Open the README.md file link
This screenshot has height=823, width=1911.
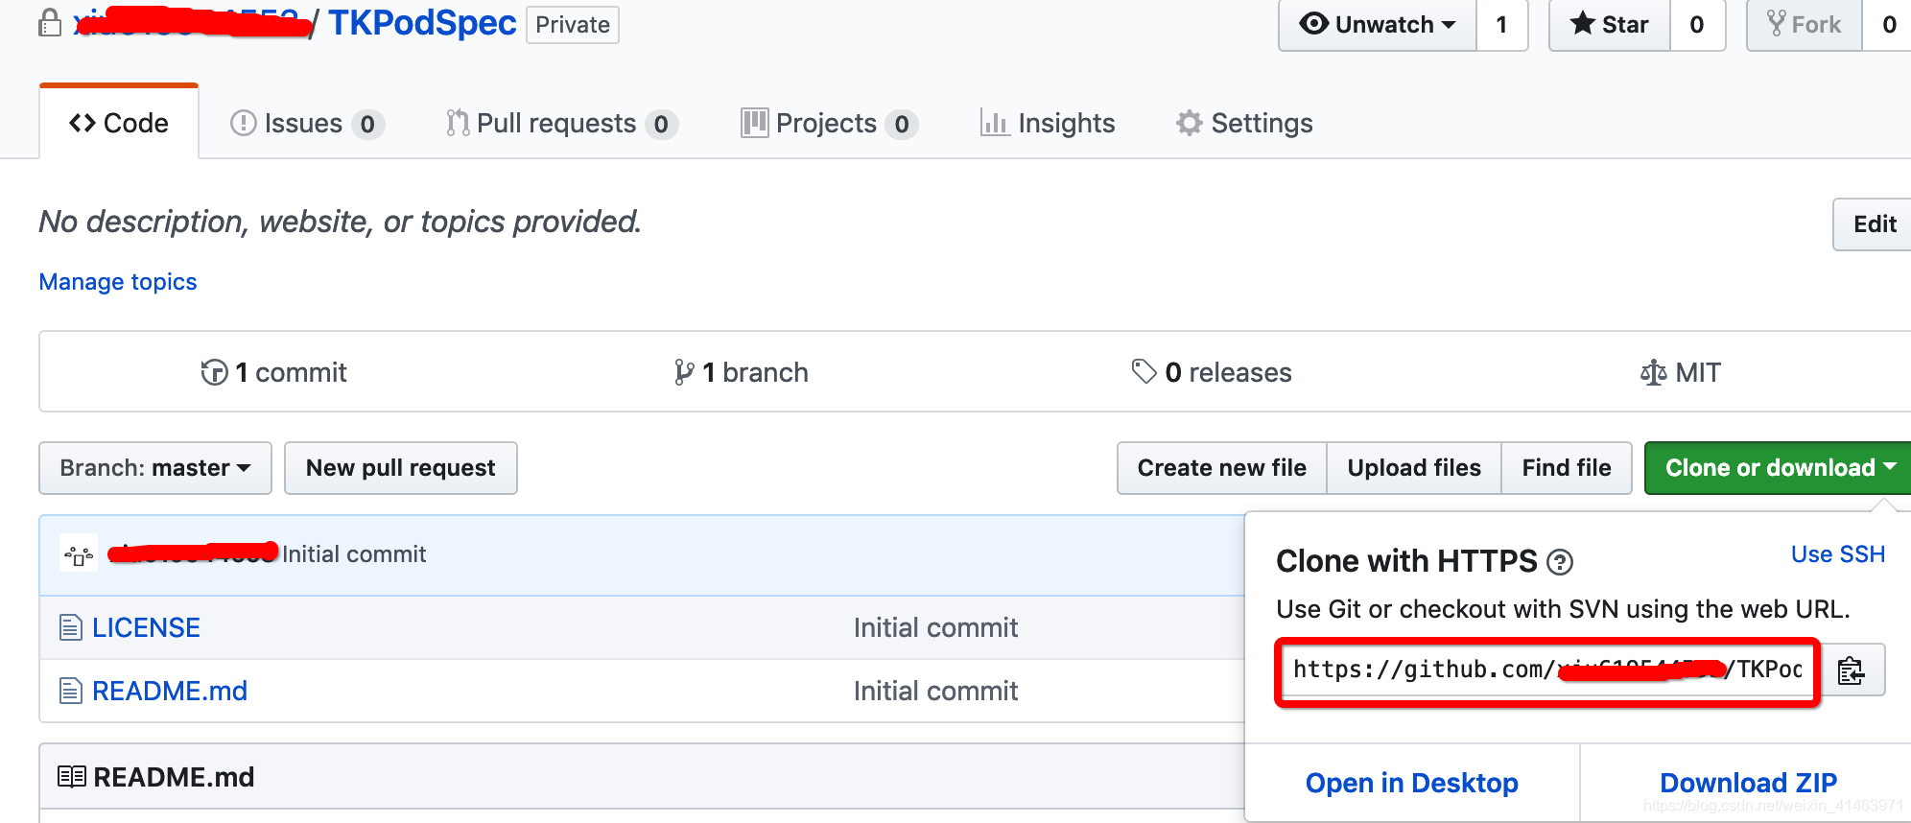coord(170,691)
